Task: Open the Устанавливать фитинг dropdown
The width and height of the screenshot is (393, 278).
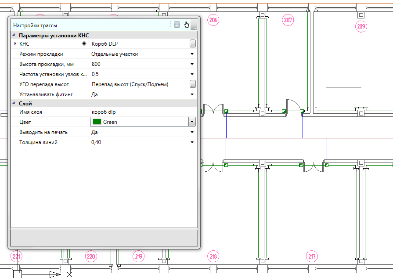Action: pos(192,94)
